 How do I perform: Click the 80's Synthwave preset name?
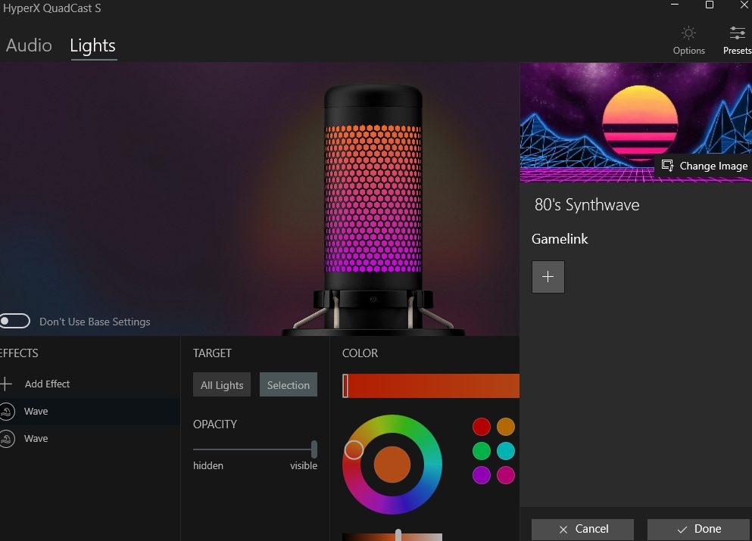(587, 205)
